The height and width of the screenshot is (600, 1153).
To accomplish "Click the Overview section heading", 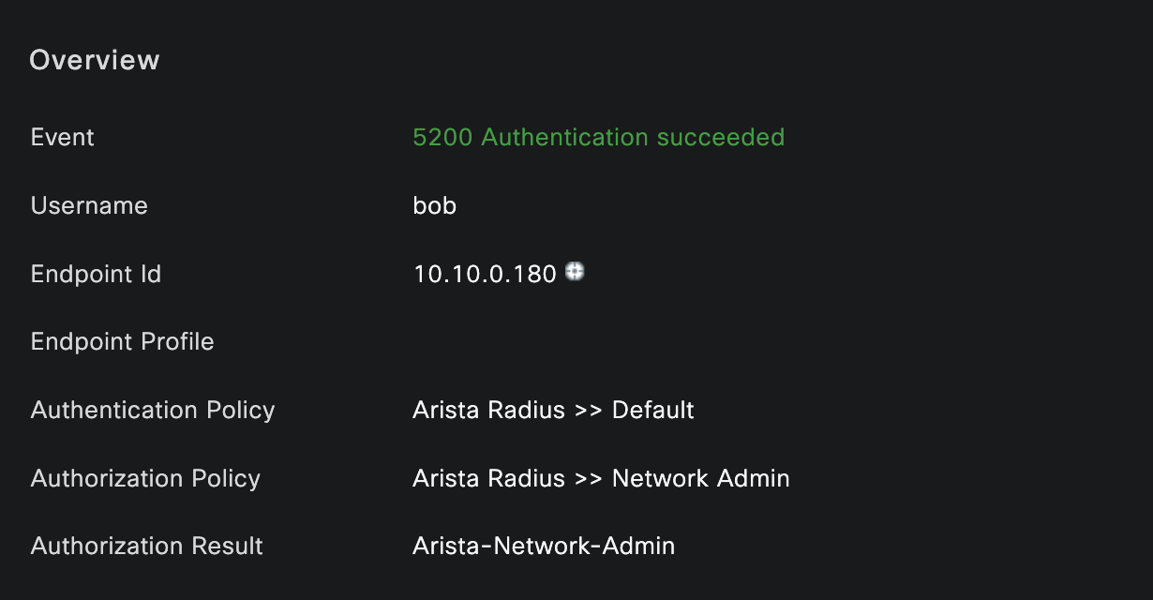I will pos(95,60).
